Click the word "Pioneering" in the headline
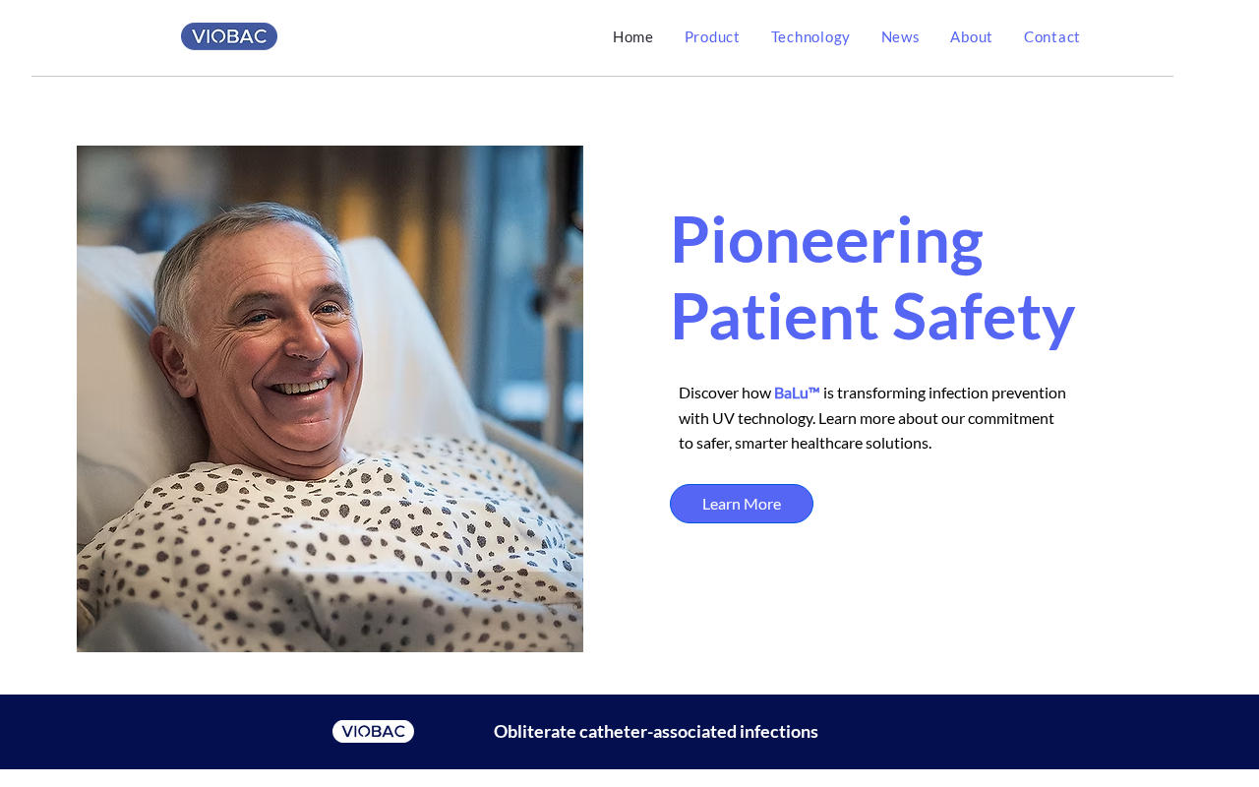1259x787 pixels. click(x=826, y=239)
